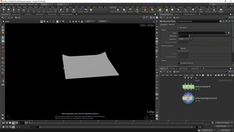234x132 pixels.
Task: Switch to the Performance Monitor tab
Action: point(189,14)
